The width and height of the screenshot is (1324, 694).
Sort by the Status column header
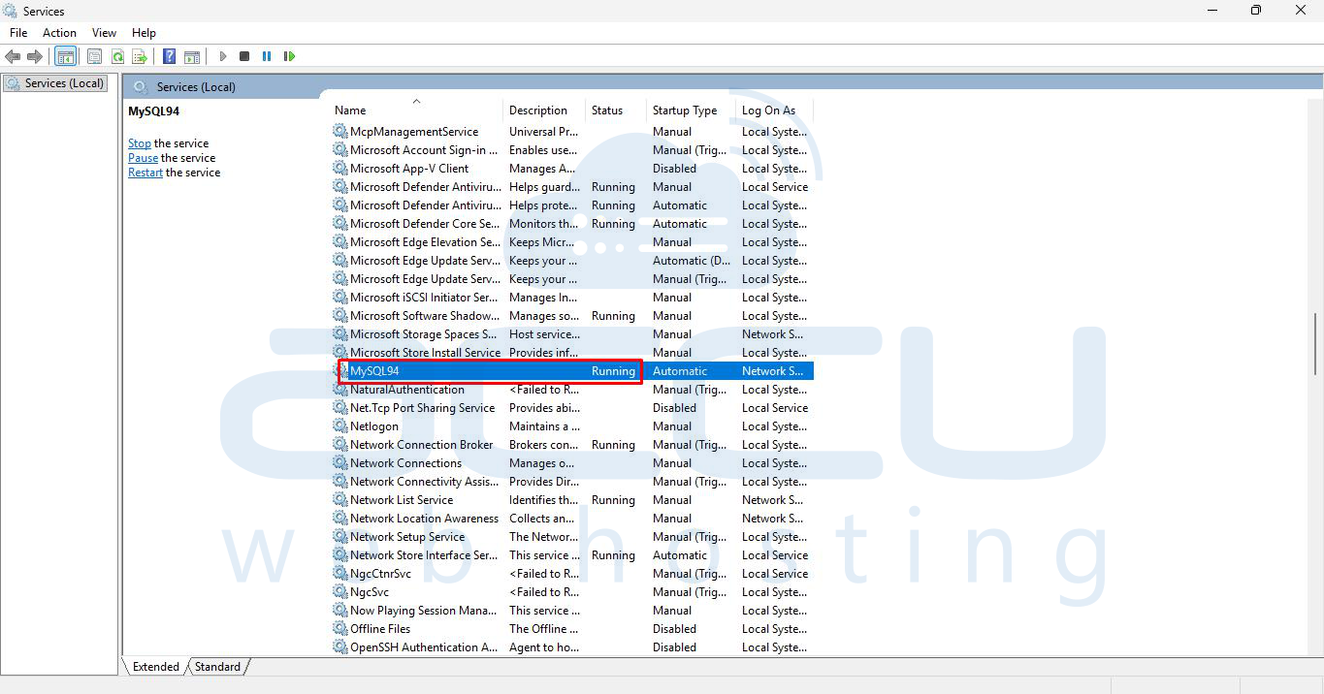(x=607, y=110)
